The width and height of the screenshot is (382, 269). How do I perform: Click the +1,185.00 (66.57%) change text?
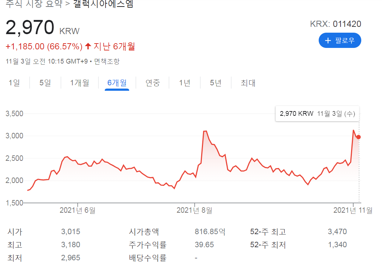point(44,46)
